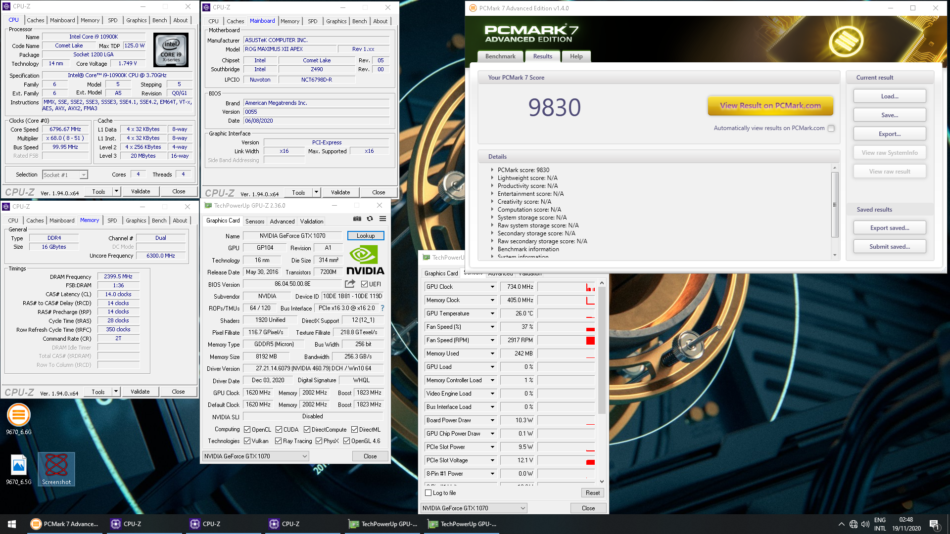Switch to the Sensors tab in GPU-Z

[255, 222]
